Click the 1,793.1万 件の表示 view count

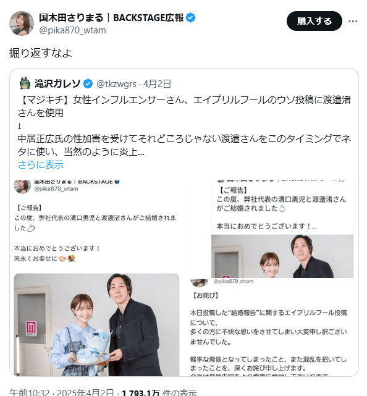pos(159,392)
